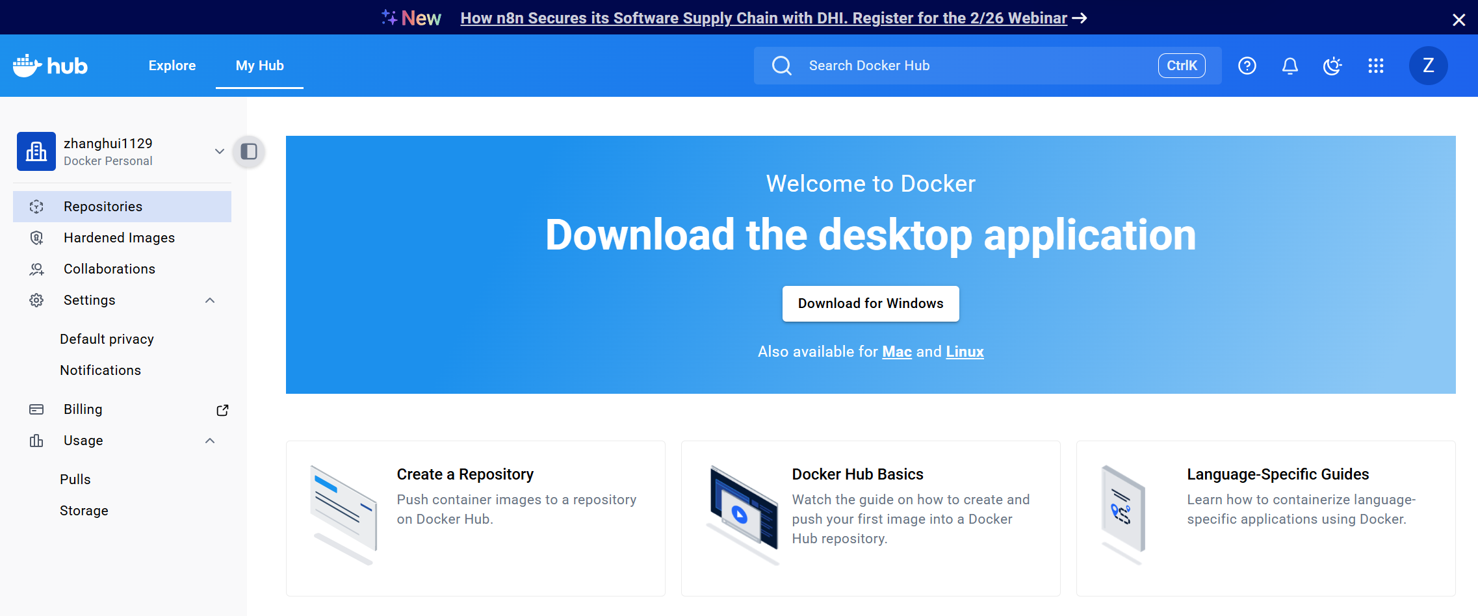Click the Create a Repository illustration
Screen dimensions: 1478x616
point(344,515)
